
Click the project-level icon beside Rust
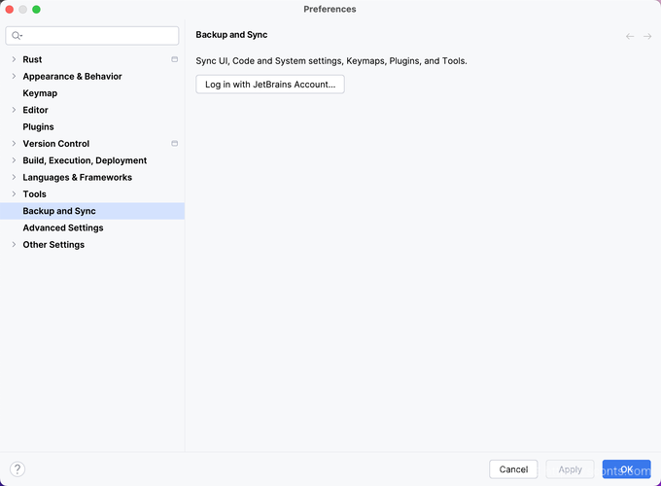(x=175, y=59)
